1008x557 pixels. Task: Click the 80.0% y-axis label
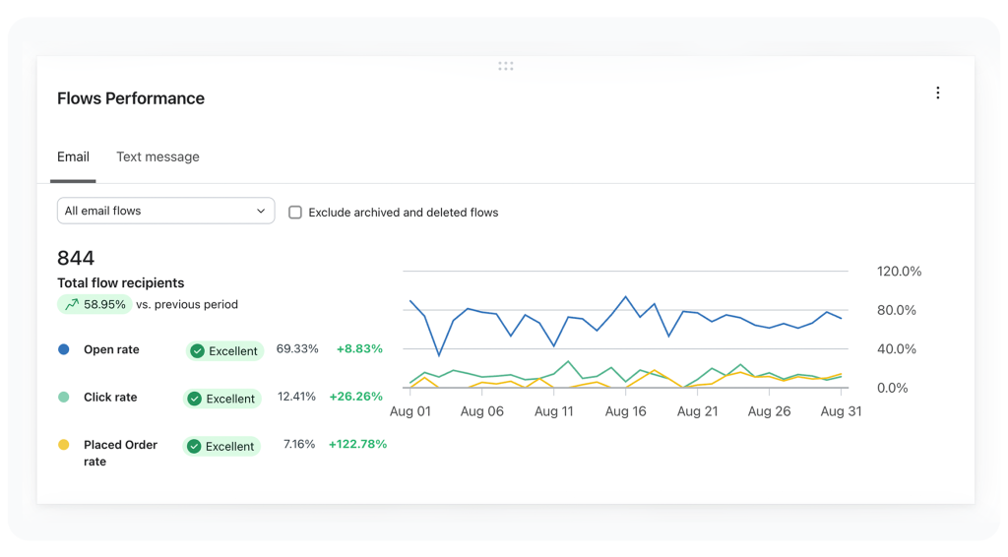point(896,310)
